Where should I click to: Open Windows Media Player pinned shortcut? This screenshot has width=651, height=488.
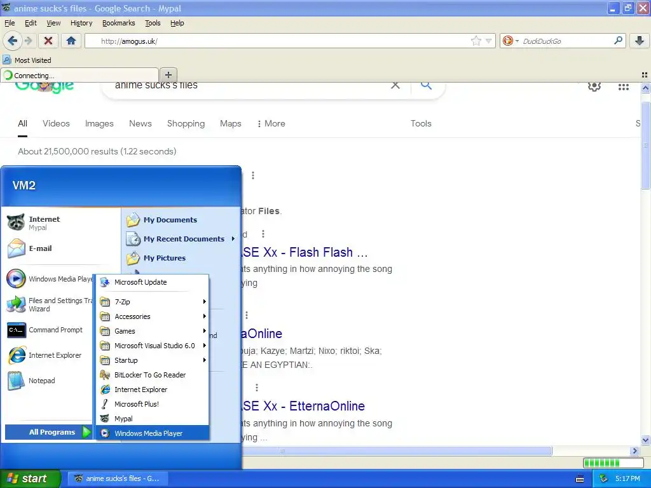(x=49, y=279)
